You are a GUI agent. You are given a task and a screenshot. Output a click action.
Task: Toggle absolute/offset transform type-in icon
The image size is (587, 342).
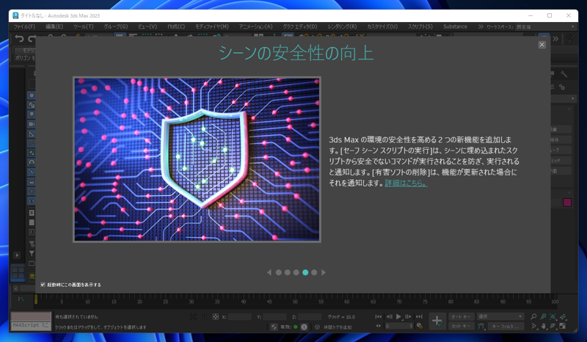point(216,317)
